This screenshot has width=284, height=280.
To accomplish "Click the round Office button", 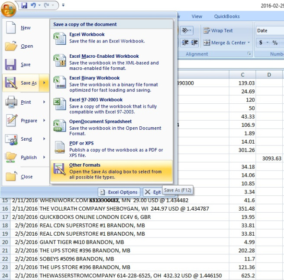I will [x=8, y=9].
